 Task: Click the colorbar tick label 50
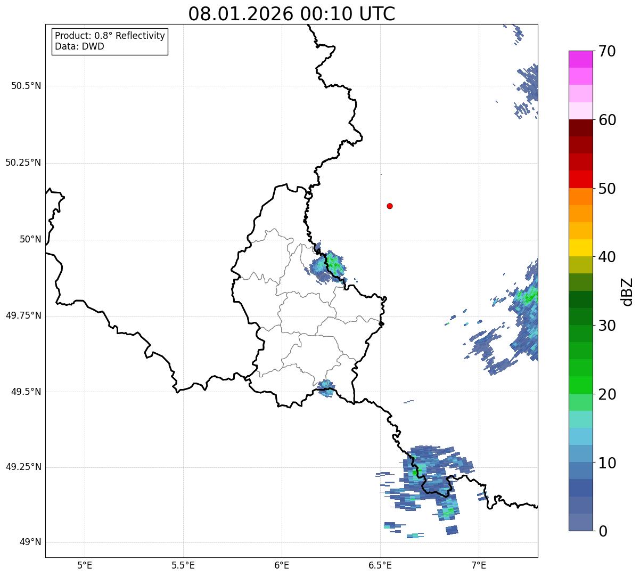click(607, 189)
